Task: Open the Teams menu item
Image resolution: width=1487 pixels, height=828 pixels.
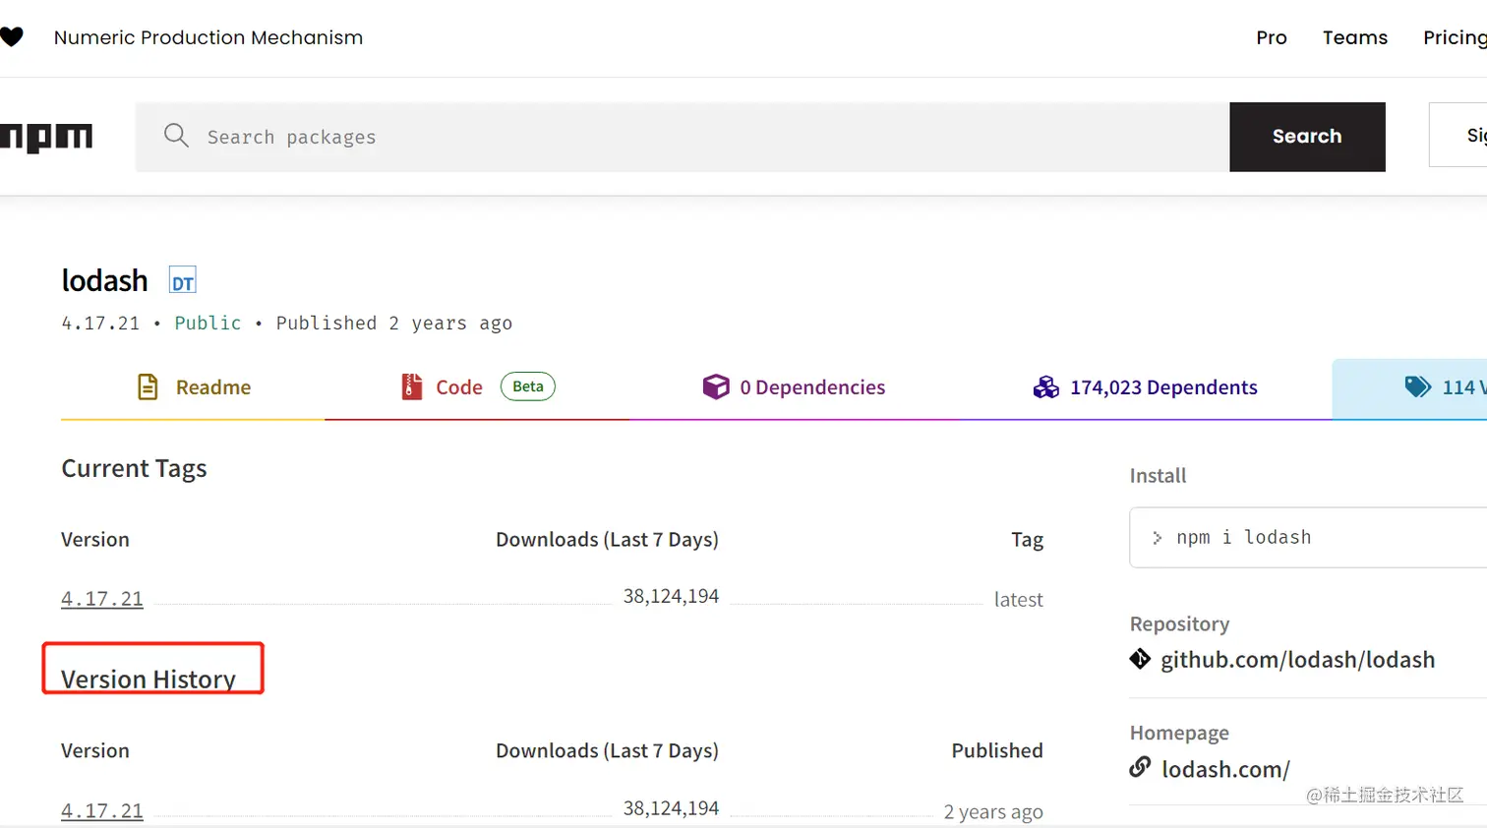Action: tap(1355, 37)
